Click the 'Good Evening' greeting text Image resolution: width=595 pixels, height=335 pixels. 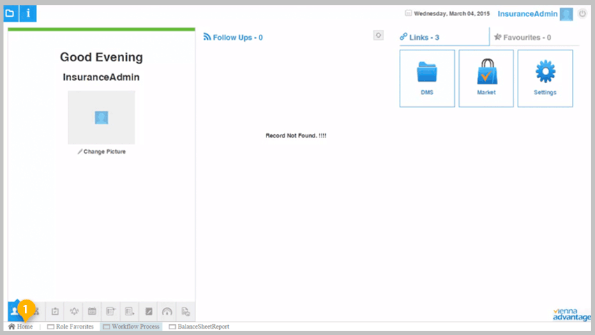point(101,57)
